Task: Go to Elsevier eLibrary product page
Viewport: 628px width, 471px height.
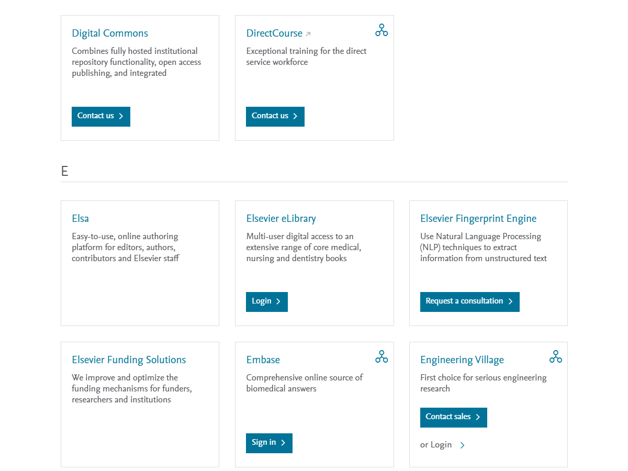Action: coord(281,219)
